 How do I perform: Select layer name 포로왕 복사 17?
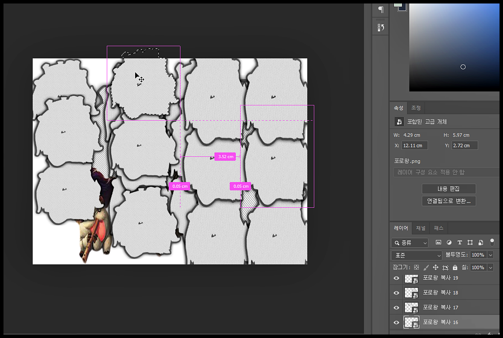440,307
